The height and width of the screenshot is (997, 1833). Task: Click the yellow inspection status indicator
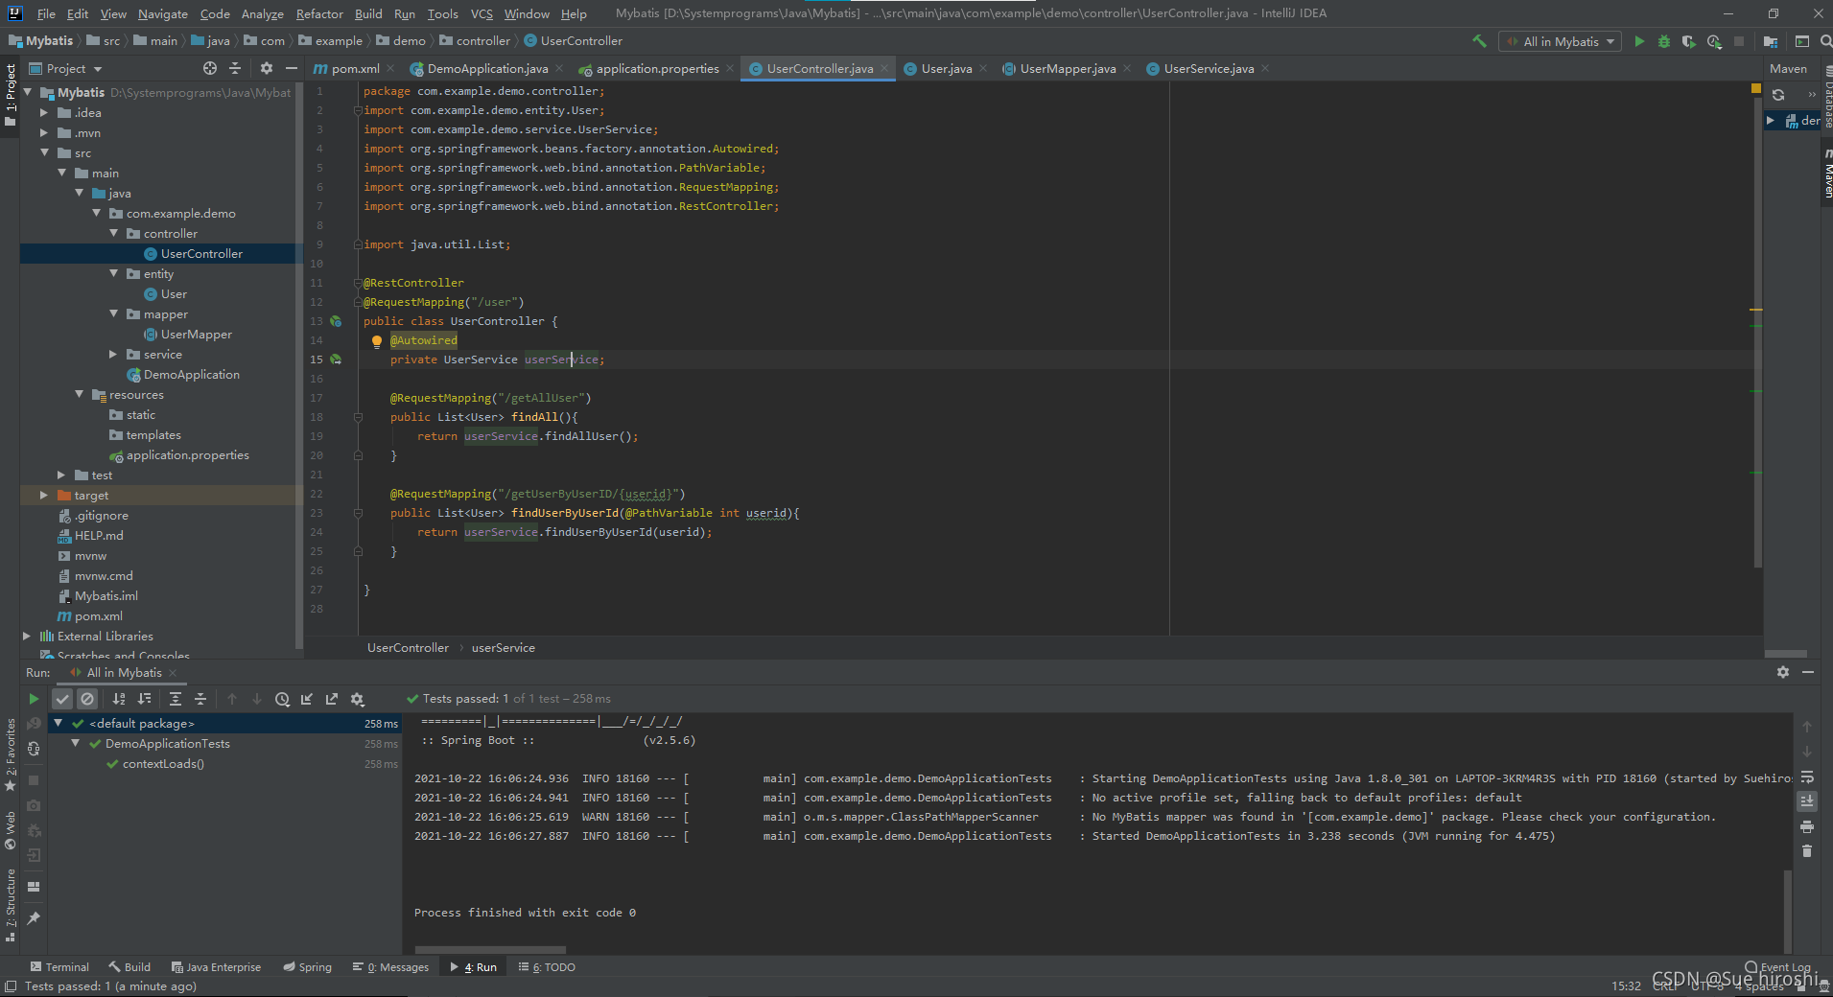(x=1755, y=88)
